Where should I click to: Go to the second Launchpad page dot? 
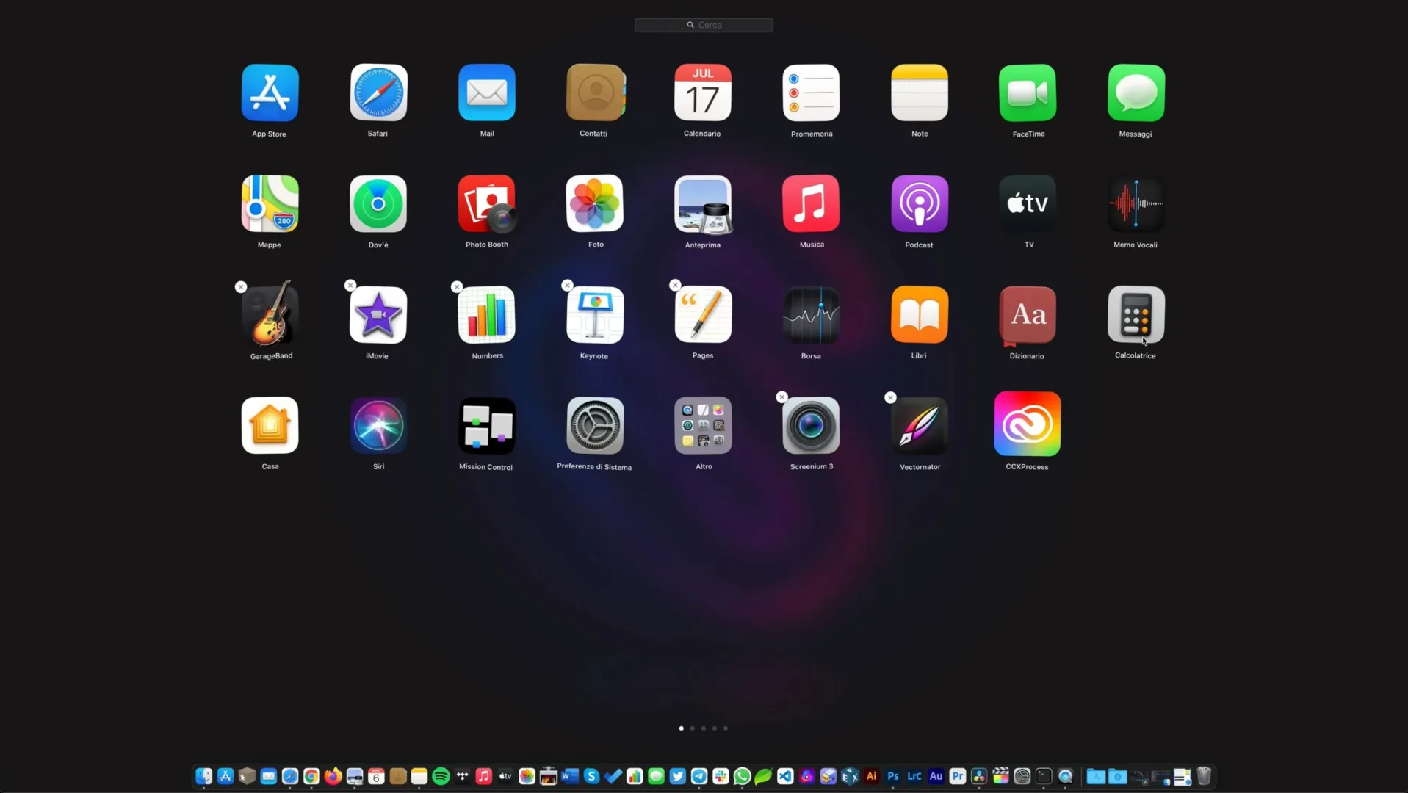pyautogui.click(x=692, y=728)
